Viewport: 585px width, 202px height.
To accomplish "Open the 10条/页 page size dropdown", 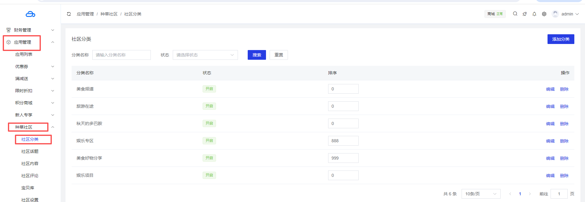I will pyautogui.click(x=480, y=194).
